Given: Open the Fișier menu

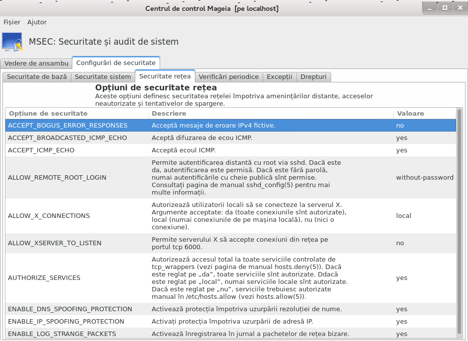Looking at the screenshot, I should pyautogui.click(x=12, y=22).
